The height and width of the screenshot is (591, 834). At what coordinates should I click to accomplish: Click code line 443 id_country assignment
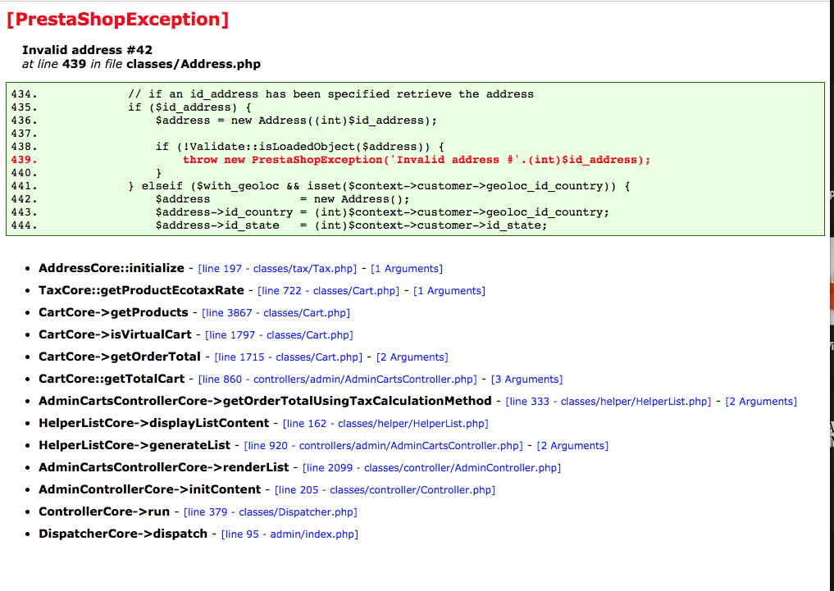pyautogui.click(x=382, y=212)
